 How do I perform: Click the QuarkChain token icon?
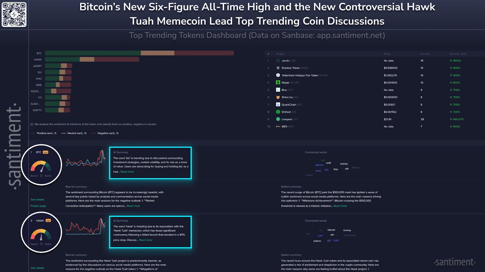(278, 105)
